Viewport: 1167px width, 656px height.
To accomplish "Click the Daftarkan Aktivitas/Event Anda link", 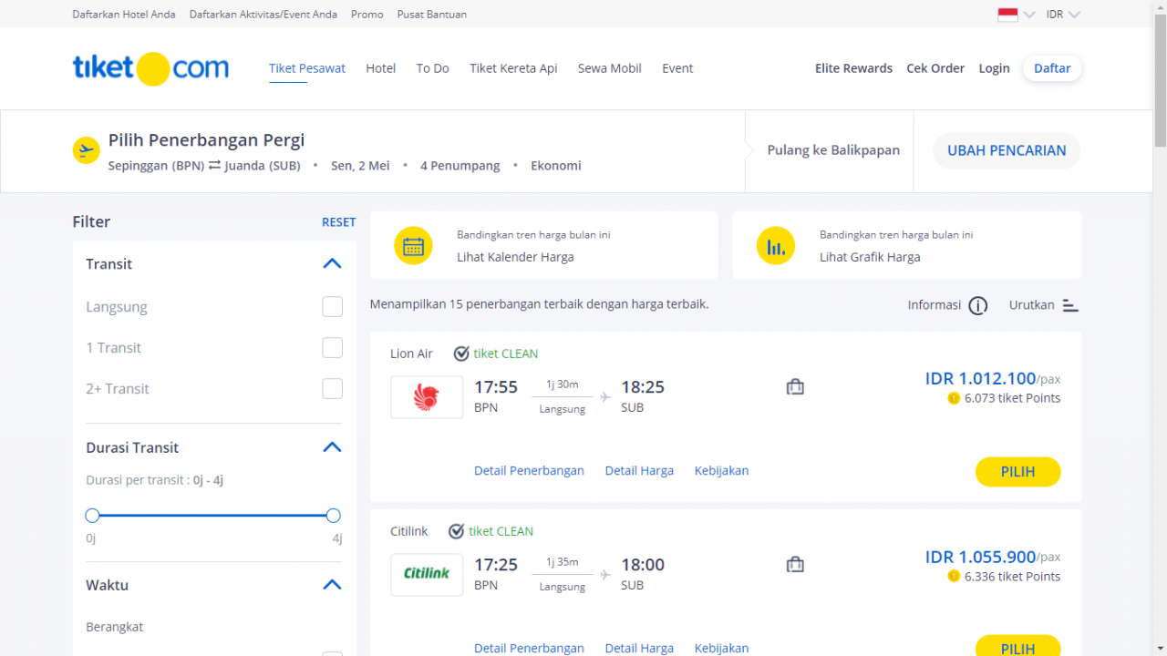I will 263,15.
